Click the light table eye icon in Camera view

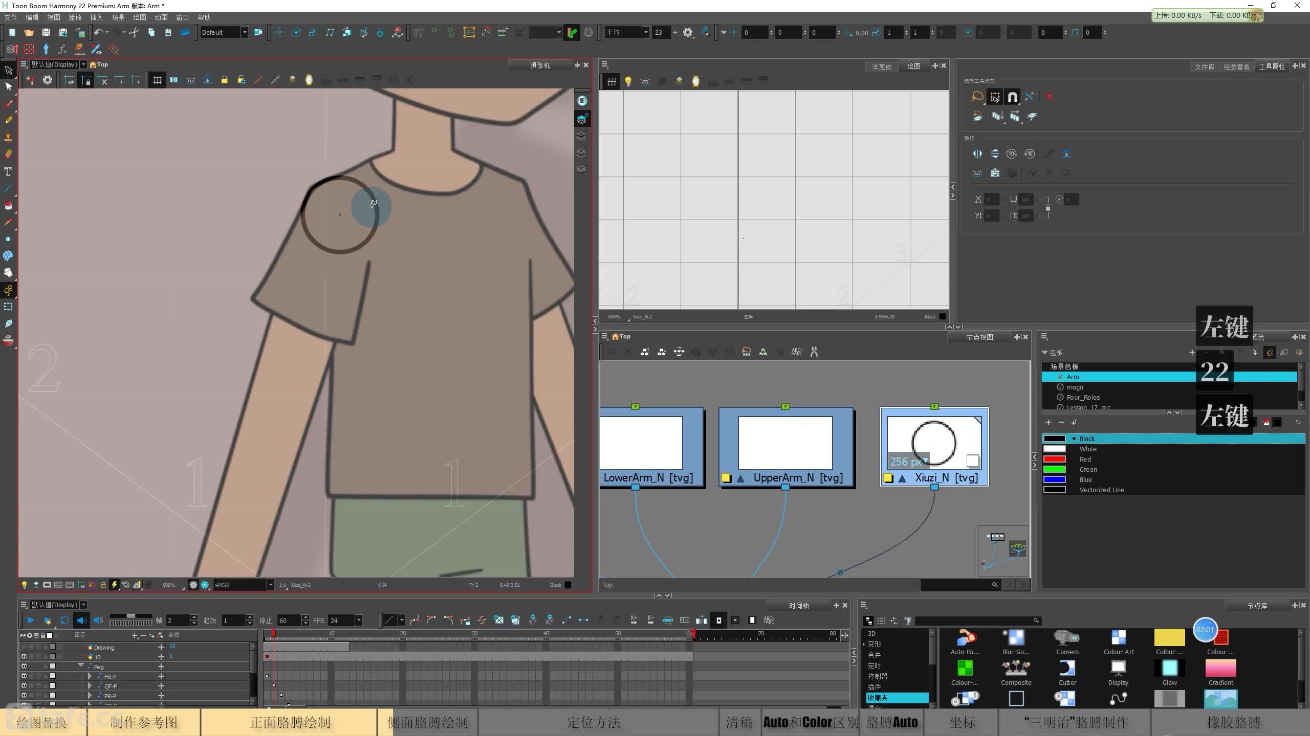[x=582, y=101]
